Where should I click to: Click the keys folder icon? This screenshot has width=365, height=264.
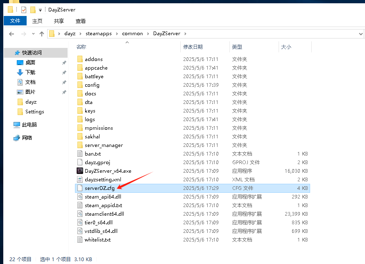tap(80, 111)
